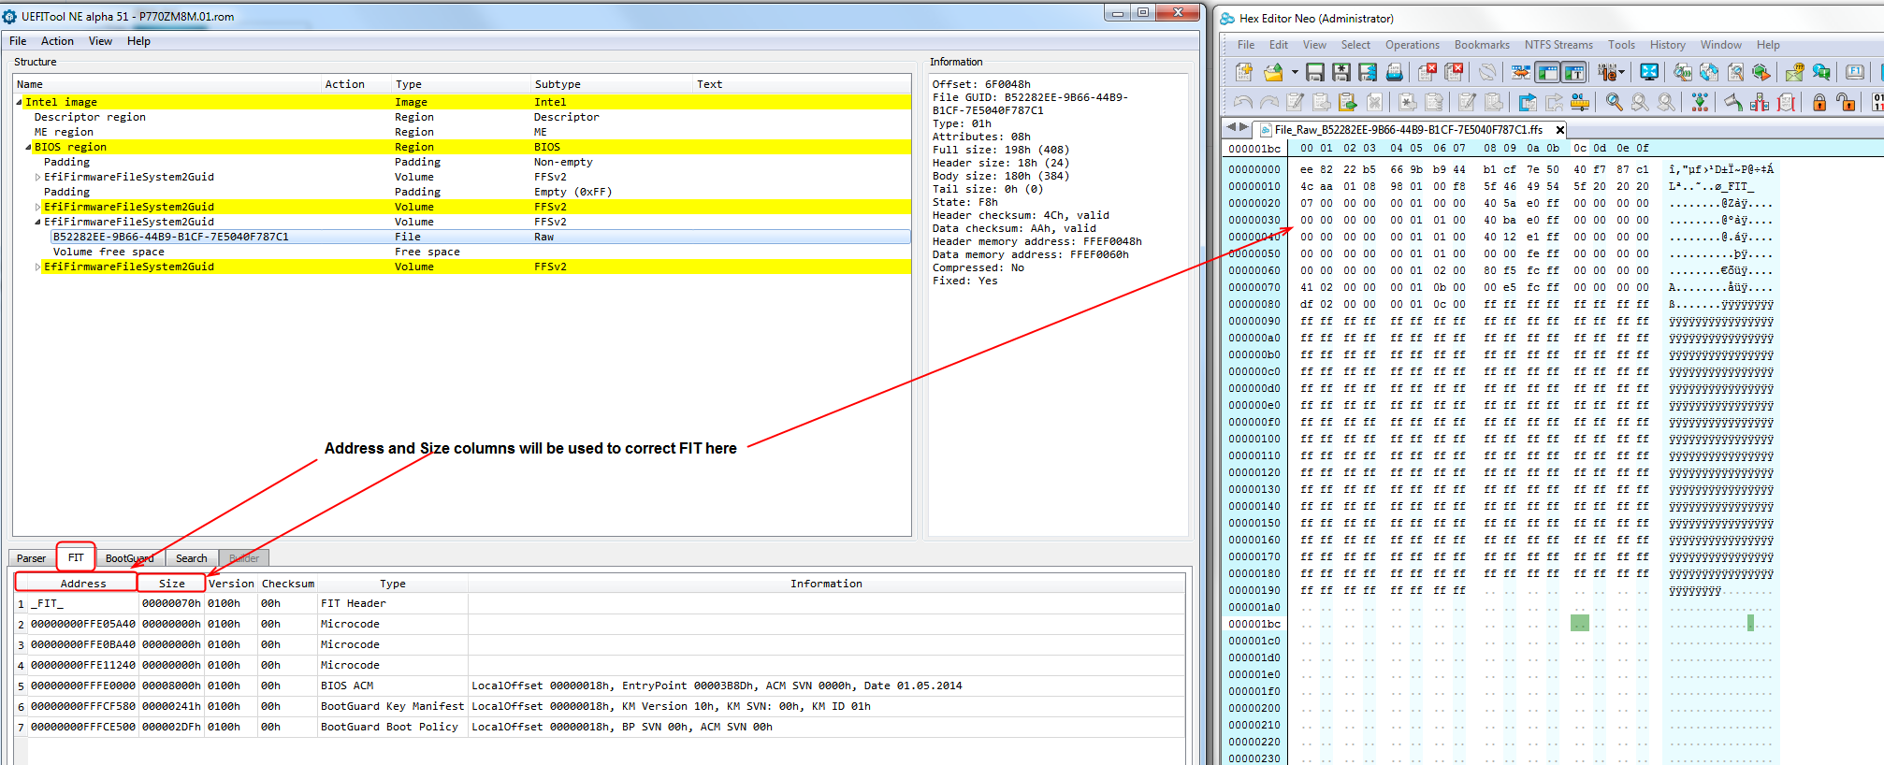Click the Find icon in top Hex Editor toolbar

click(1683, 72)
